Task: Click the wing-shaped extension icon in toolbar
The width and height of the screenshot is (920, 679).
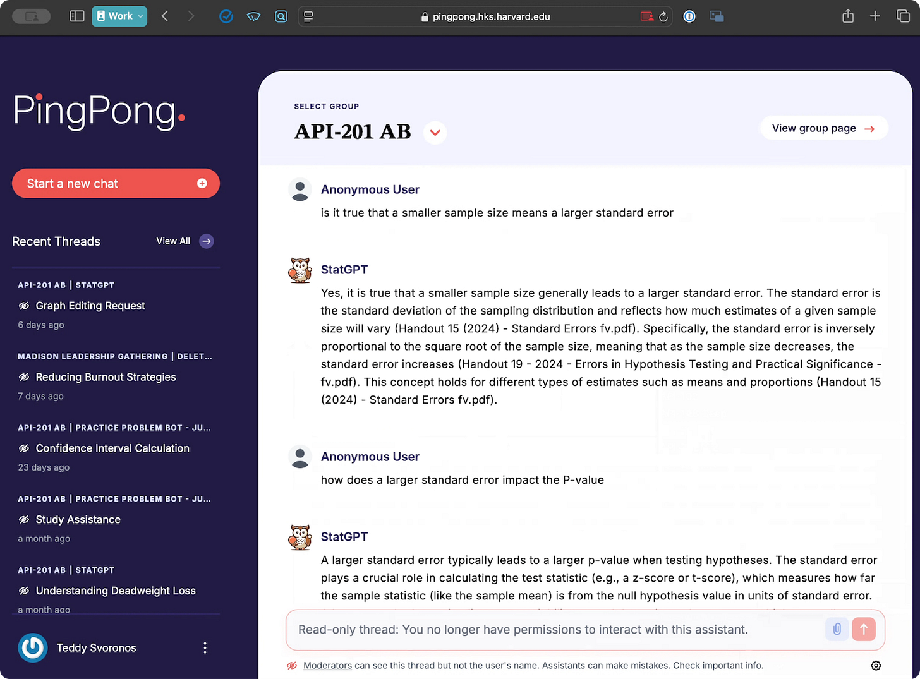Action: (254, 17)
